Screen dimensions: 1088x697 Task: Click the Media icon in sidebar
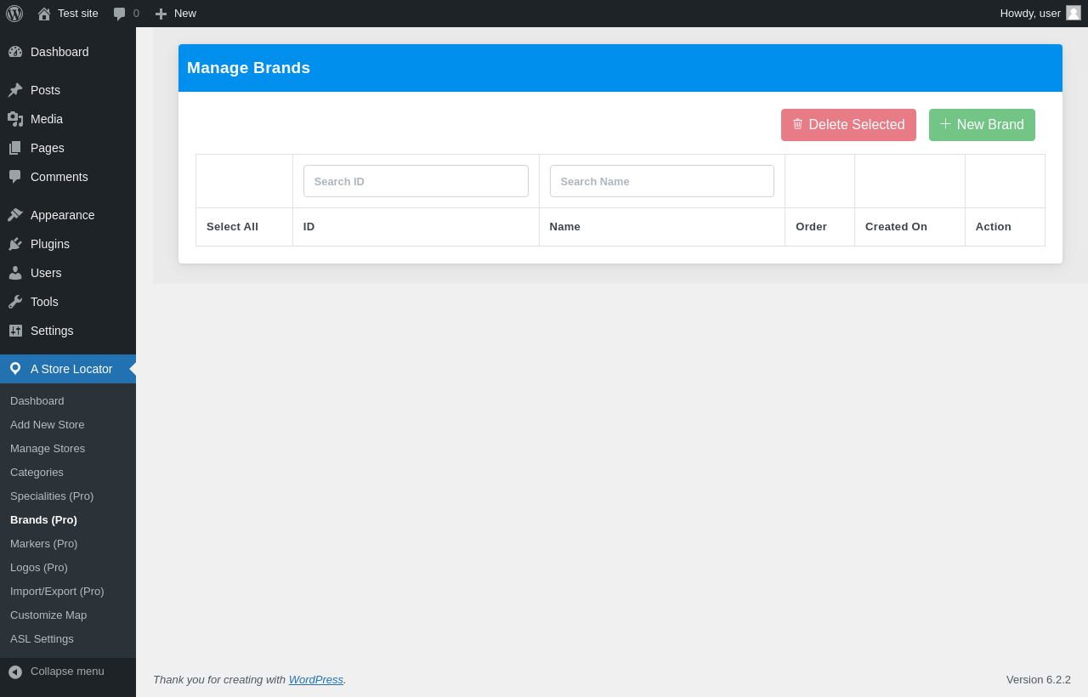tap(15, 119)
